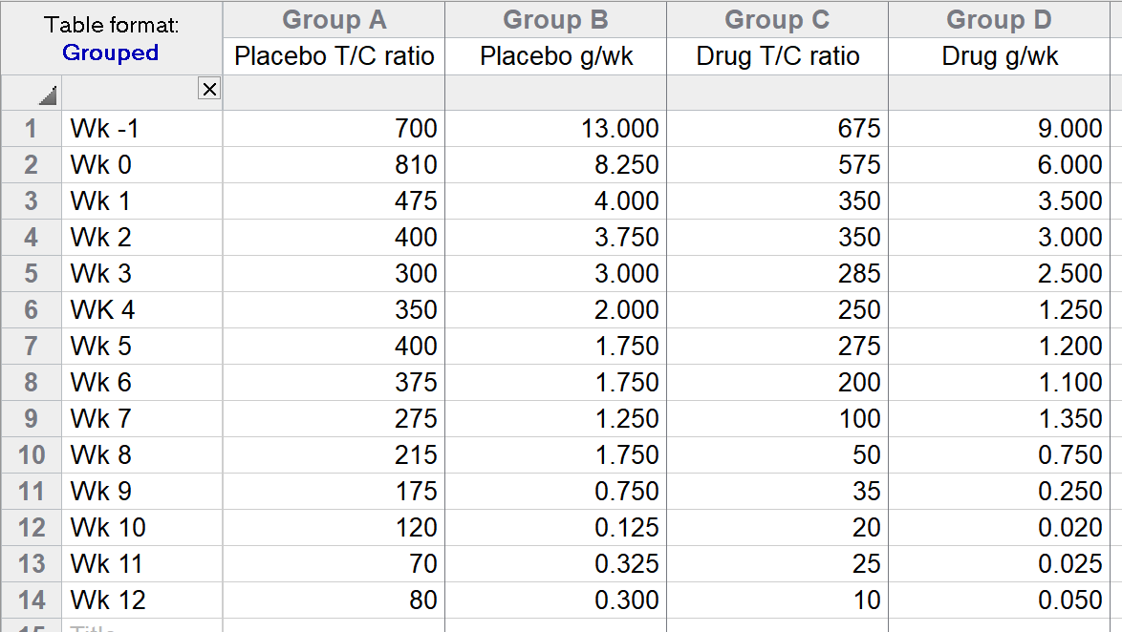This screenshot has width=1122, height=632.
Task: Select the Group A column header
Action: [332, 20]
